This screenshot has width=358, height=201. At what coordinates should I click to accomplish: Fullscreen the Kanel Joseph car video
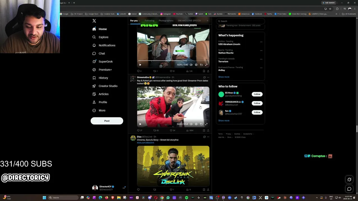click(206, 65)
